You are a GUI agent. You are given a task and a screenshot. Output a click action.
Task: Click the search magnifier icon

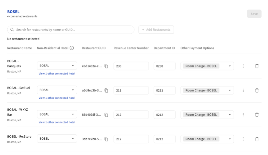(x=12, y=30)
